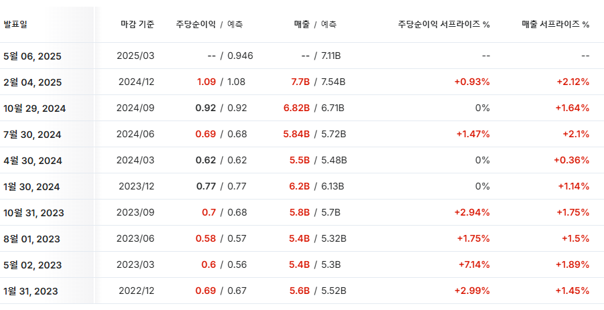Click the EPS surprise +0.93%
The image size is (604, 310).
click(472, 82)
